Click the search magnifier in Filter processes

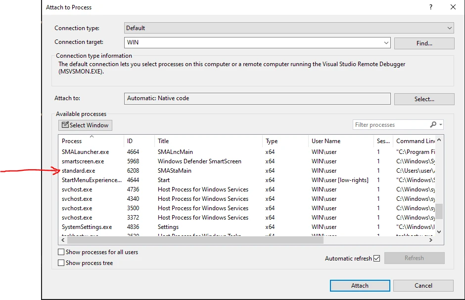tap(433, 125)
